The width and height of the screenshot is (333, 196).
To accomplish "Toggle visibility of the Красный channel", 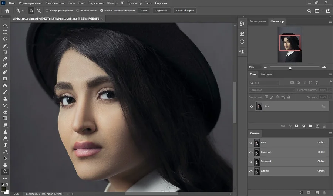I will (251, 152).
